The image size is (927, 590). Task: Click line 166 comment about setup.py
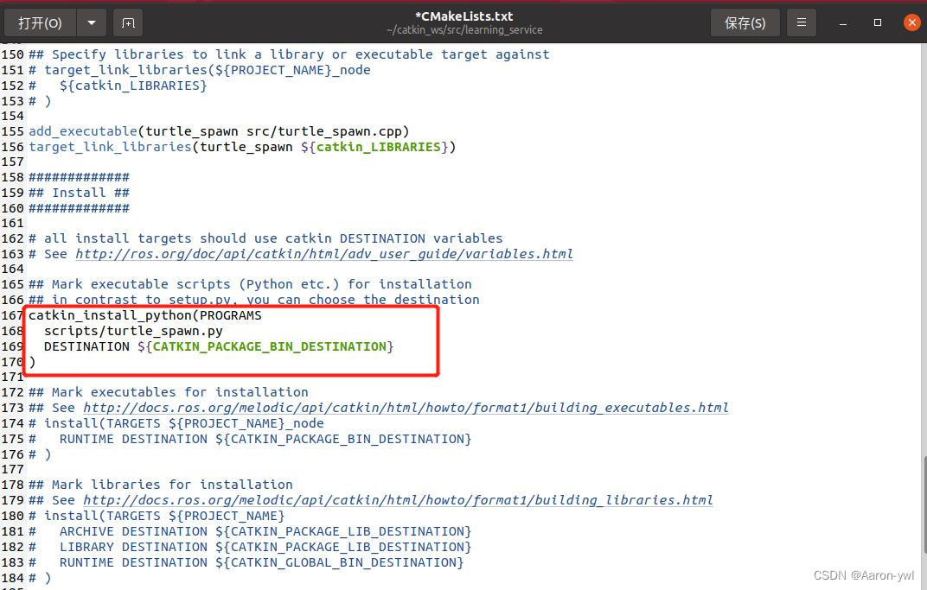click(254, 300)
